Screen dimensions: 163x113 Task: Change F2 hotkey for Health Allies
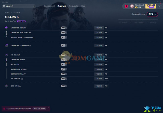tap(106, 33)
